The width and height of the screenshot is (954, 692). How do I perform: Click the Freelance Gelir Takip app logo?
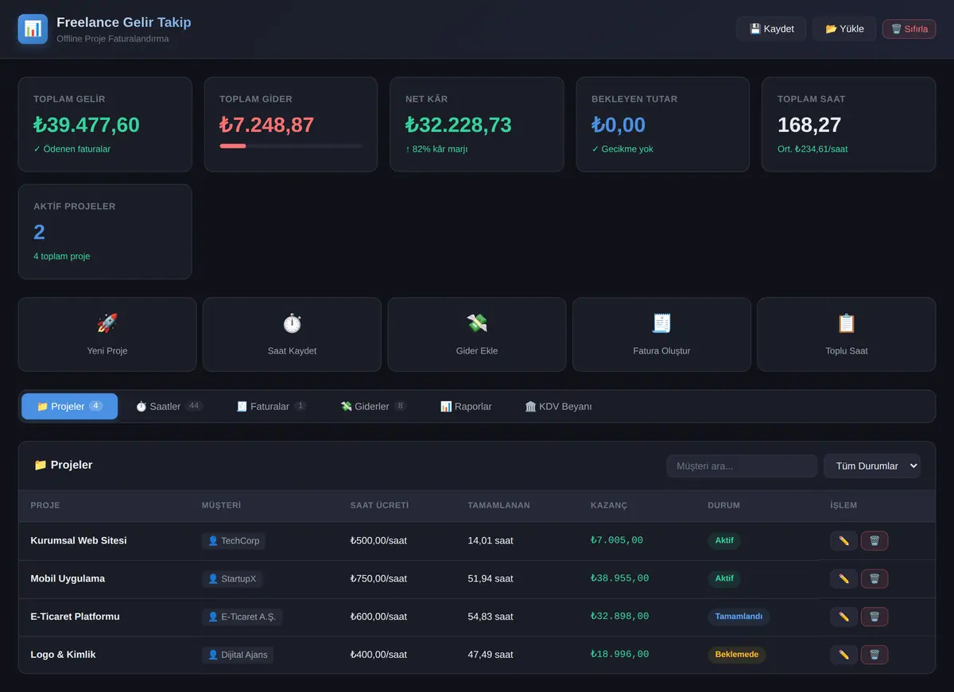click(x=33, y=29)
